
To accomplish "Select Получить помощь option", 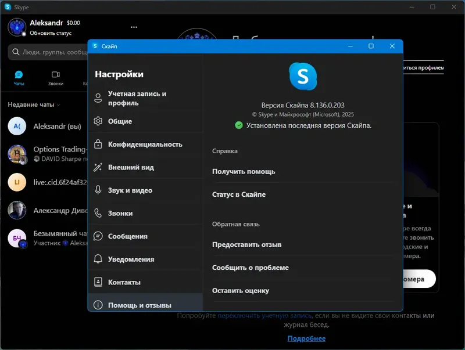I will (244, 171).
